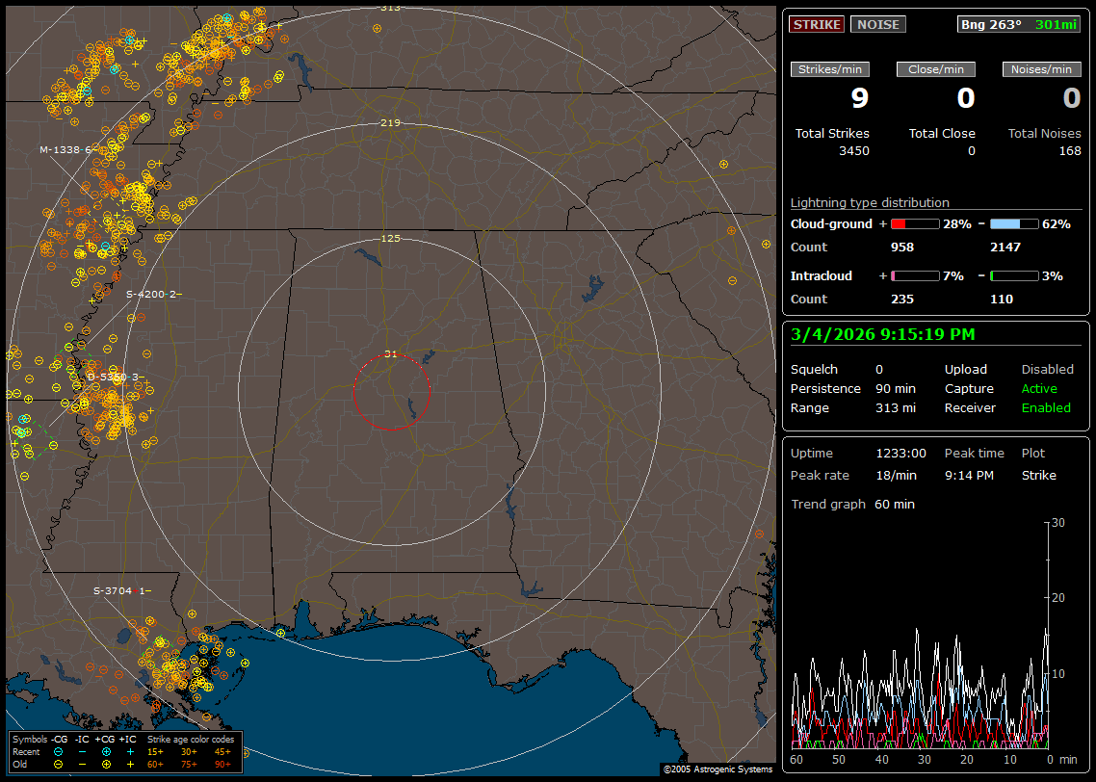Click the recent +IC cyan plus symbol
Screen dimensions: 1096x782
click(130, 751)
